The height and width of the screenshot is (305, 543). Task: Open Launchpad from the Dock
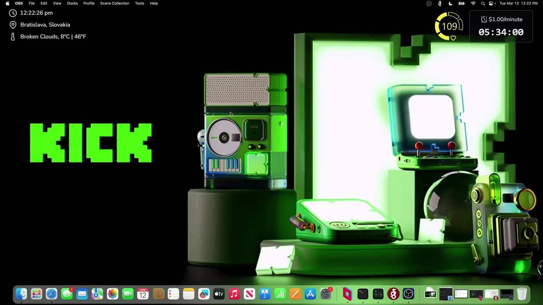click(x=36, y=294)
